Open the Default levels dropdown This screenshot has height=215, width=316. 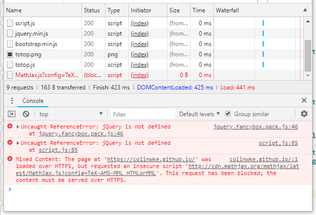(x=199, y=114)
